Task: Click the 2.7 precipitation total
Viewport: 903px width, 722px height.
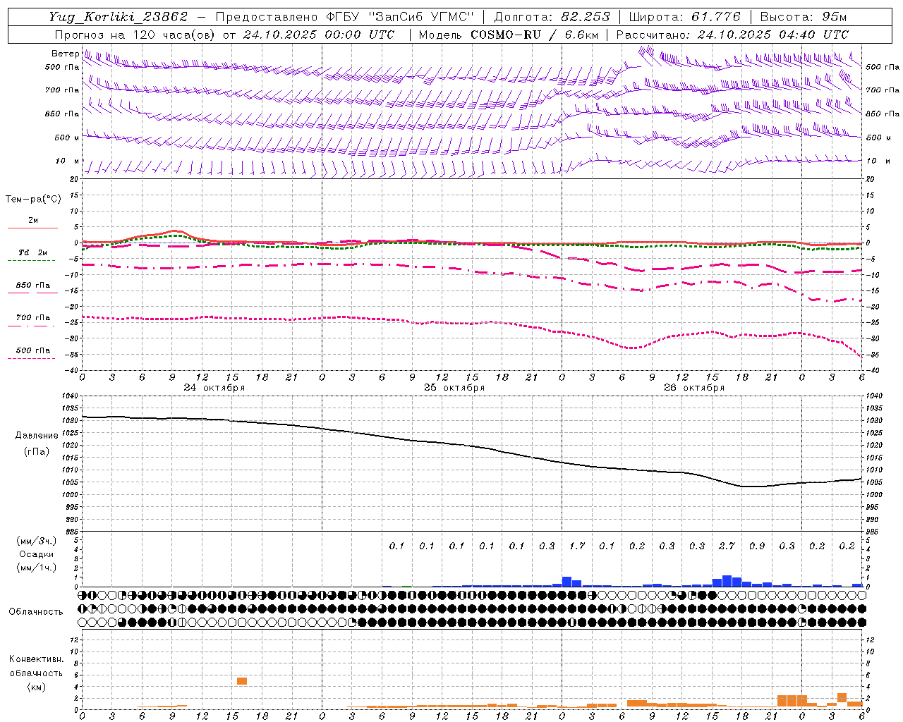Action: (727, 546)
